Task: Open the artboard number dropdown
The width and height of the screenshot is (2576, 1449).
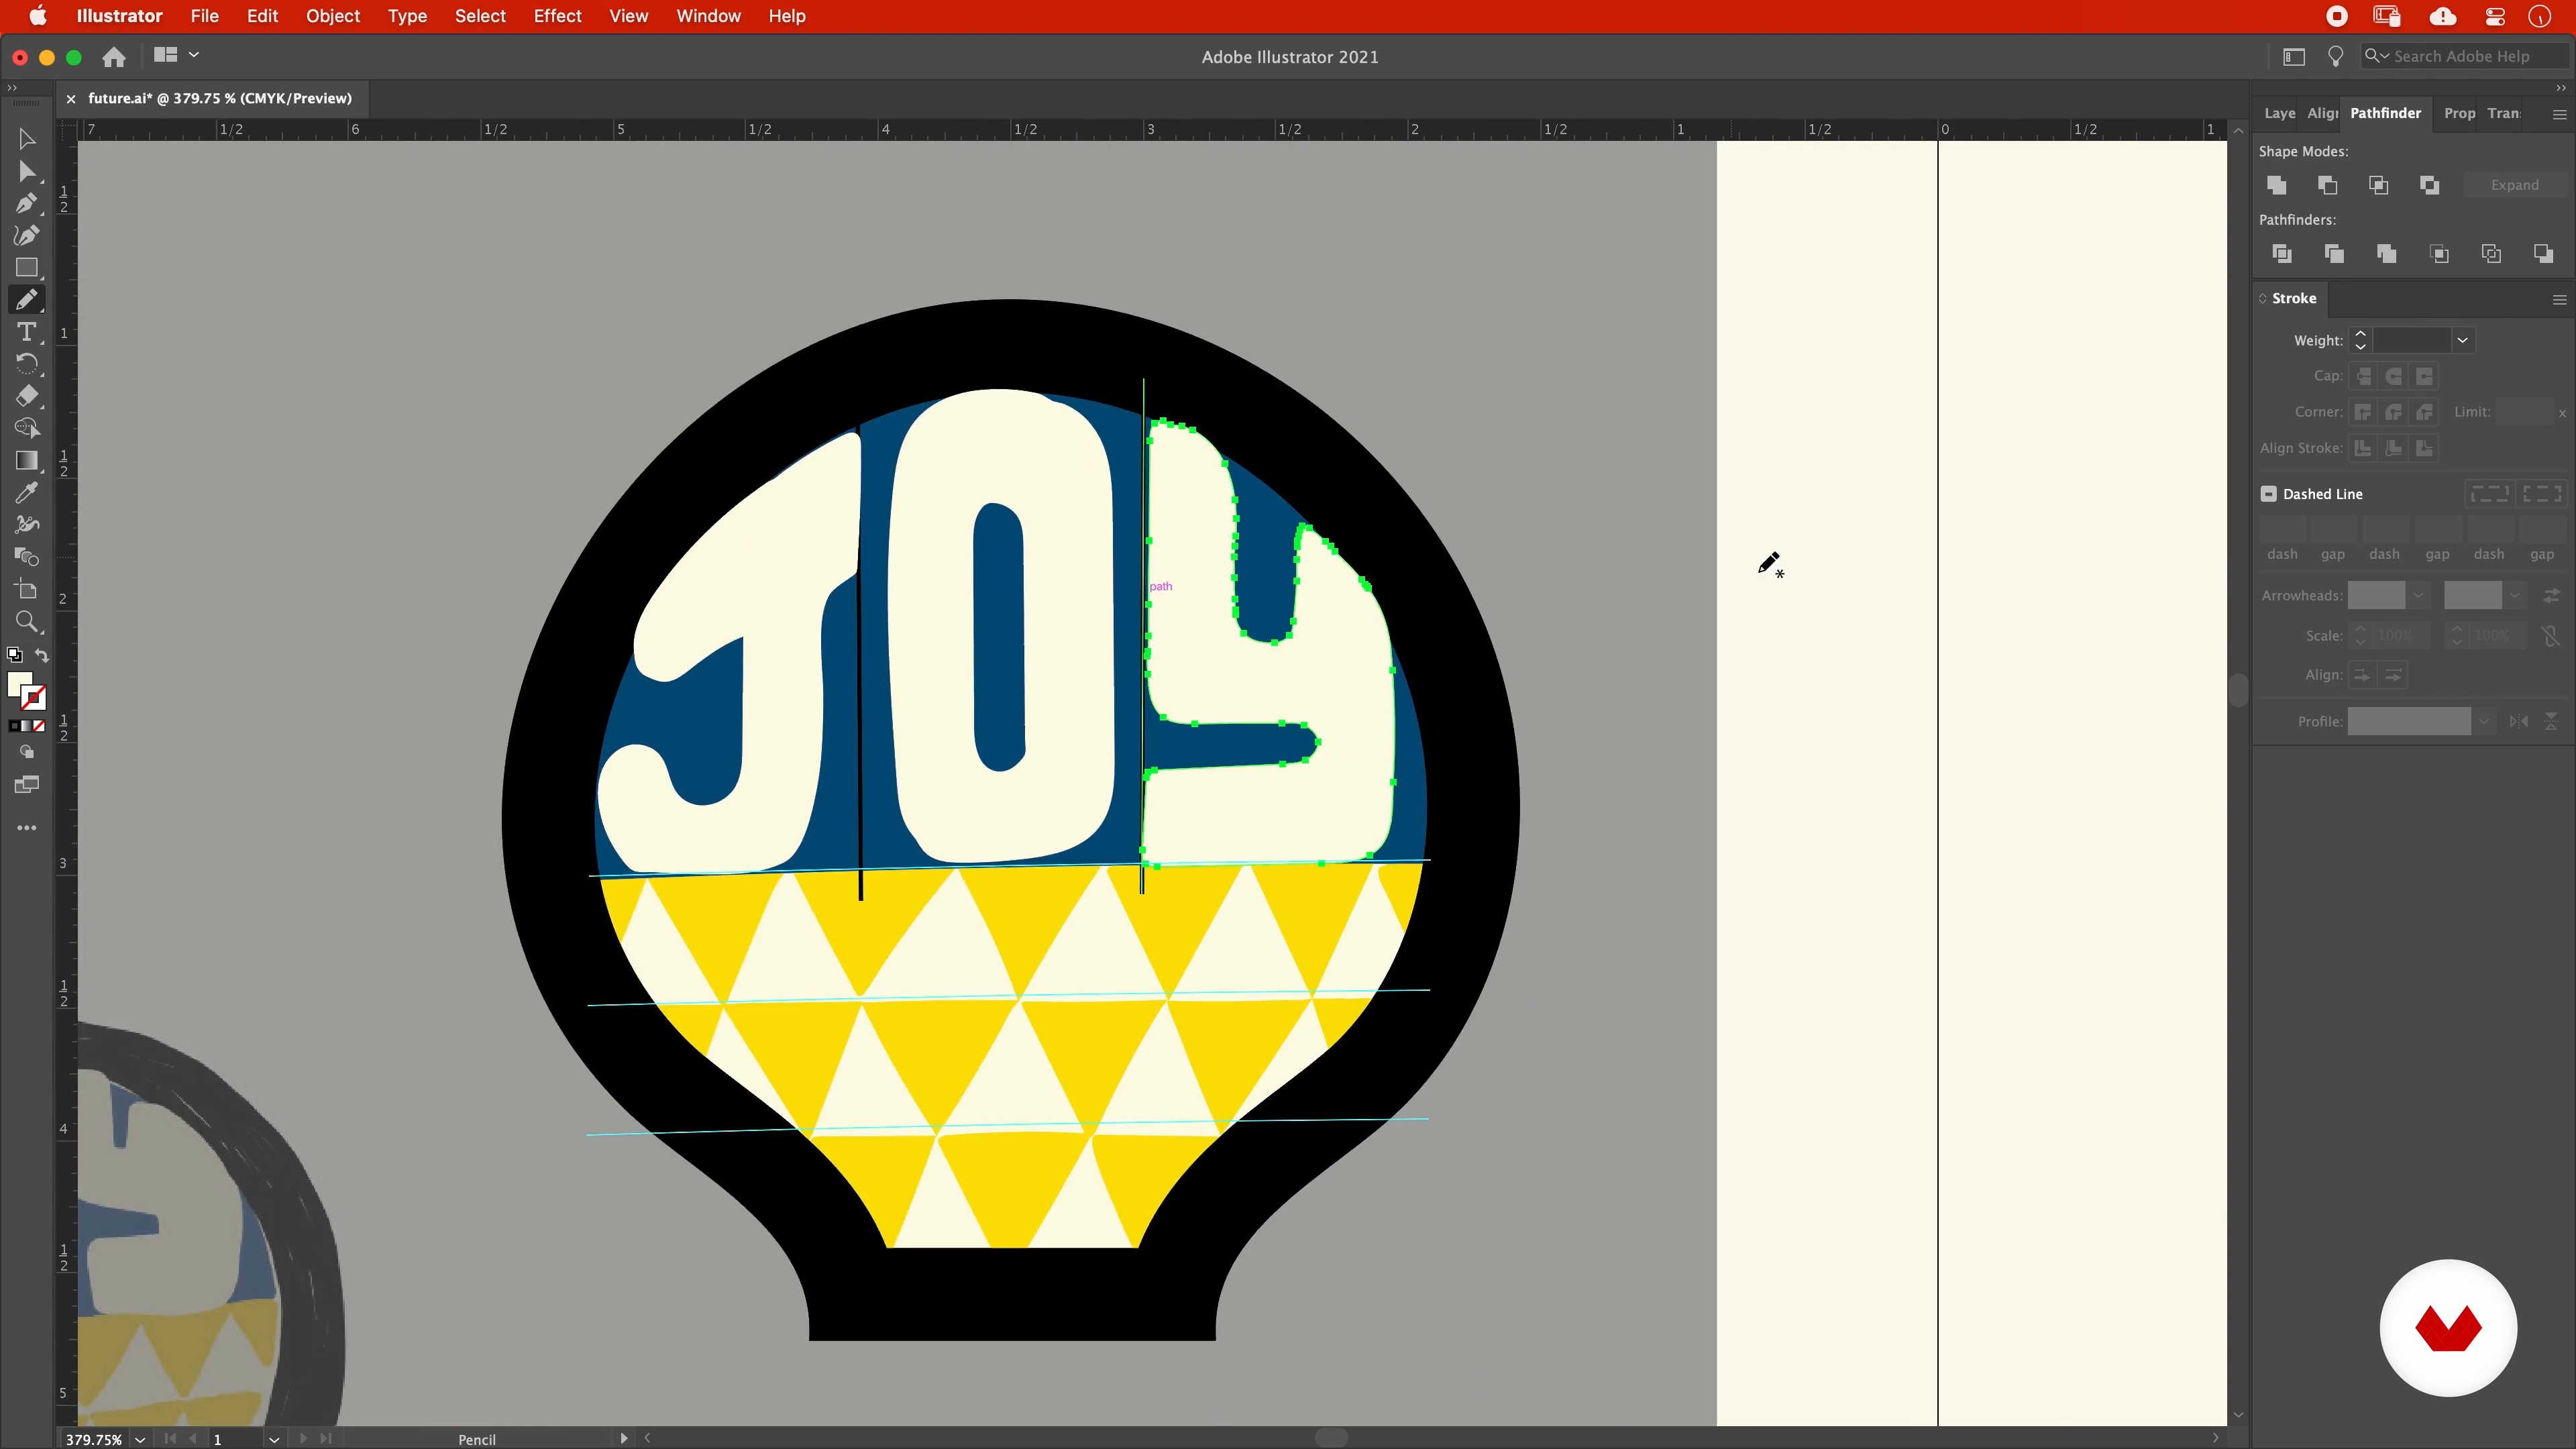Action: coord(273,1439)
